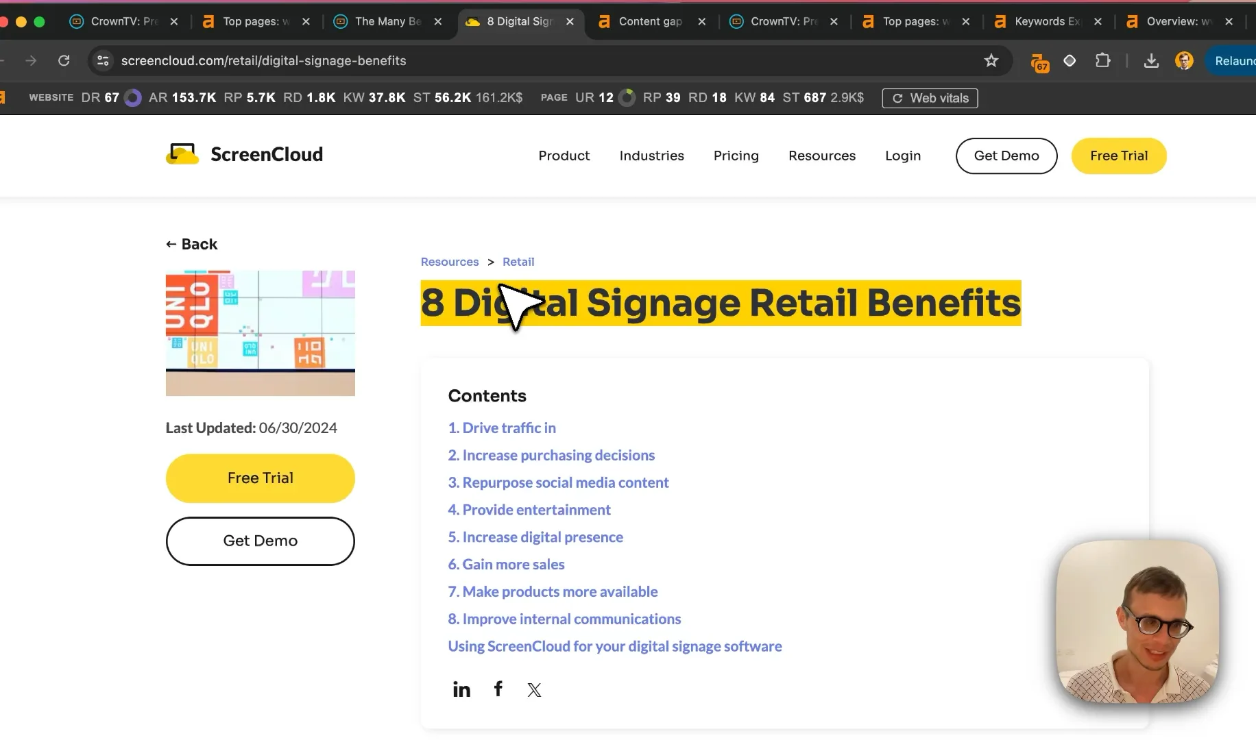Open the Product navigation menu

click(564, 156)
